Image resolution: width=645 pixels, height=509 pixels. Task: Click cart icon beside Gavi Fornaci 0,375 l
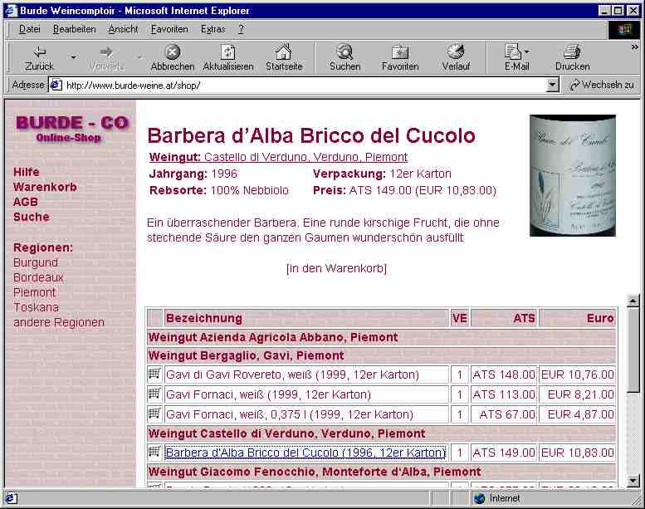tap(154, 414)
